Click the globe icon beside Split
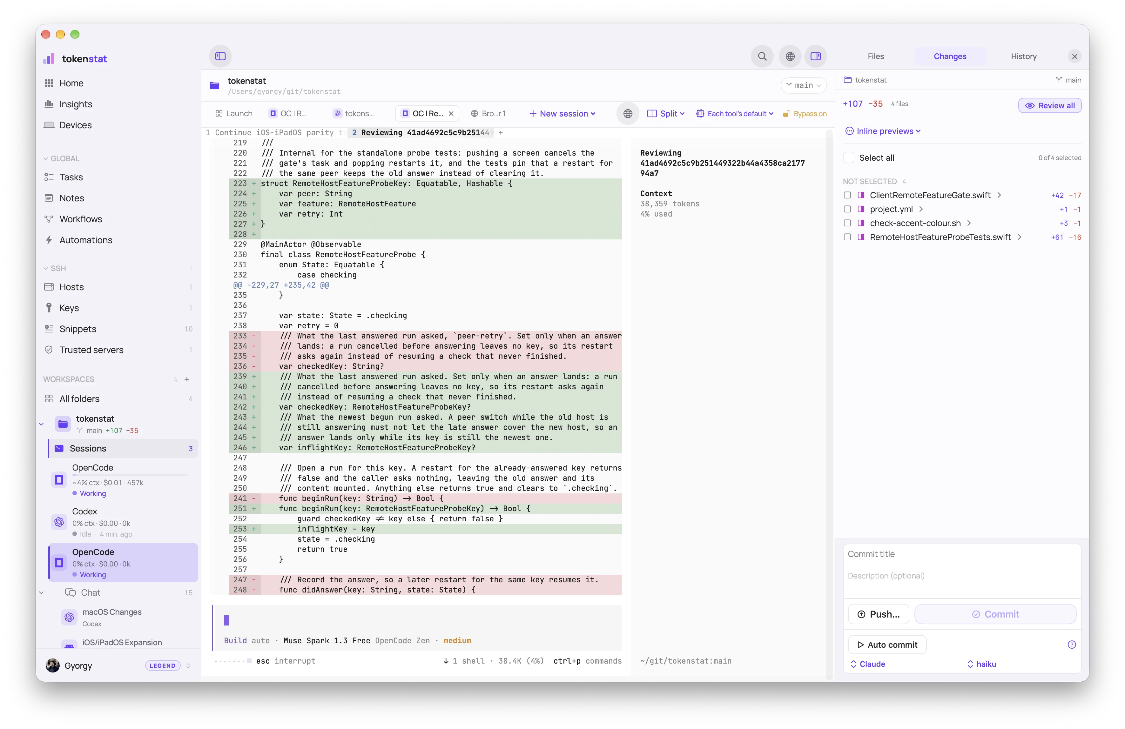The height and width of the screenshot is (729, 1125). point(628,113)
